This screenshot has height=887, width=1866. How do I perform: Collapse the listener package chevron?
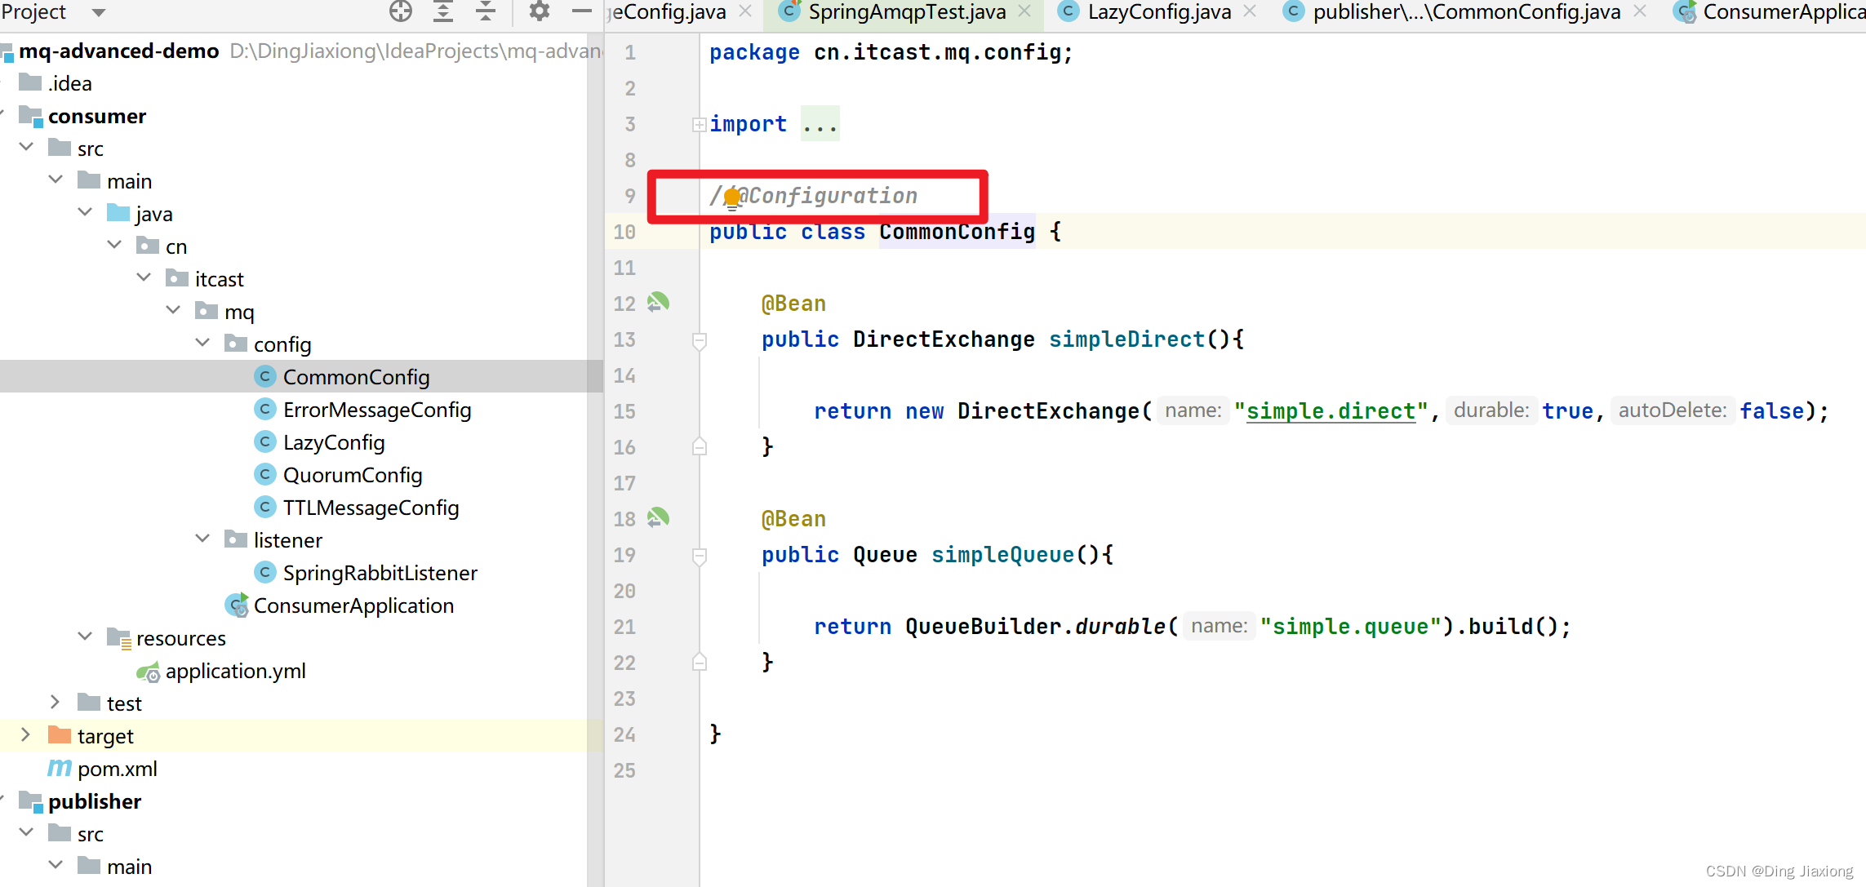202,539
